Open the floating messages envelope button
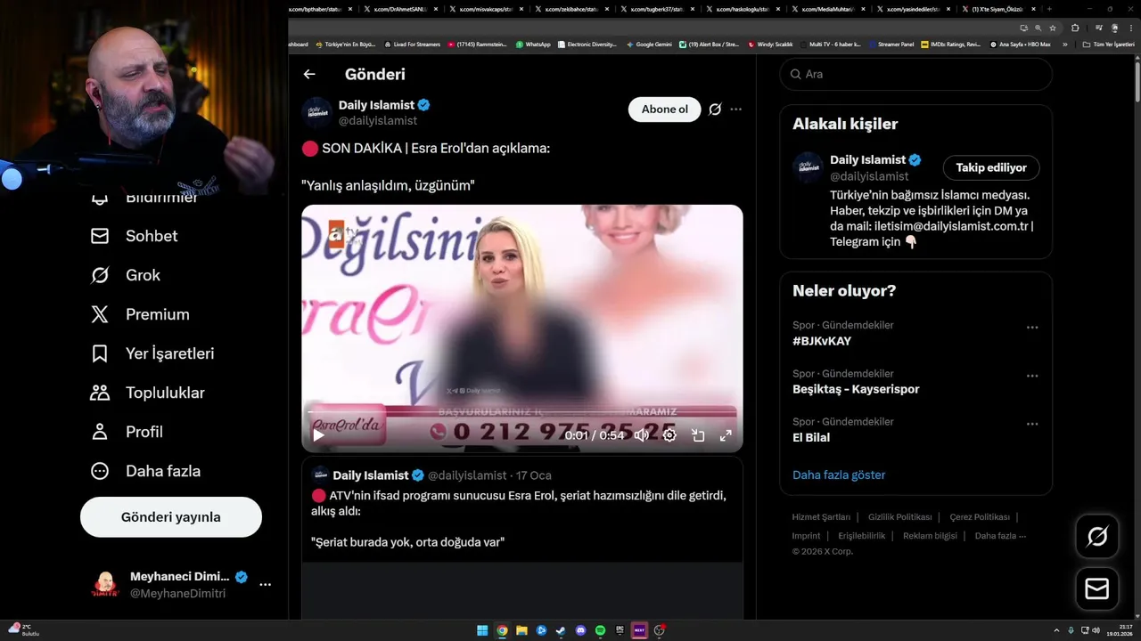This screenshot has width=1141, height=641. (1096, 589)
